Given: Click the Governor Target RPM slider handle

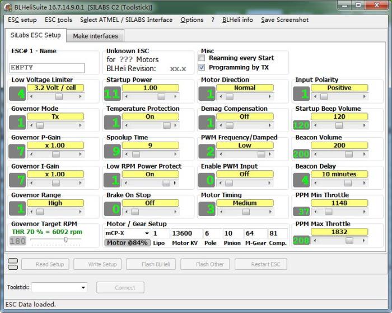Looking at the screenshot, I should [66, 240].
